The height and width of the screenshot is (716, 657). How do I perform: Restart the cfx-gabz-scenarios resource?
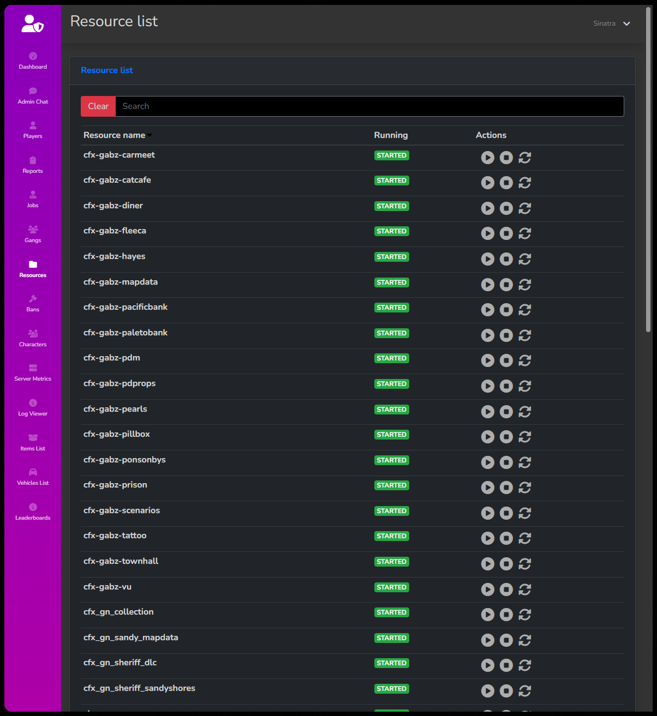click(525, 513)
